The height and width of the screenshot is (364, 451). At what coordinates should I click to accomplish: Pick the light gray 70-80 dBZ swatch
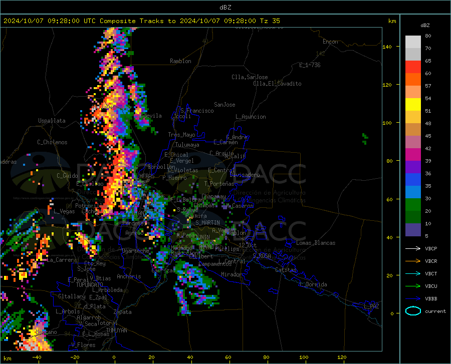(413, 42)
